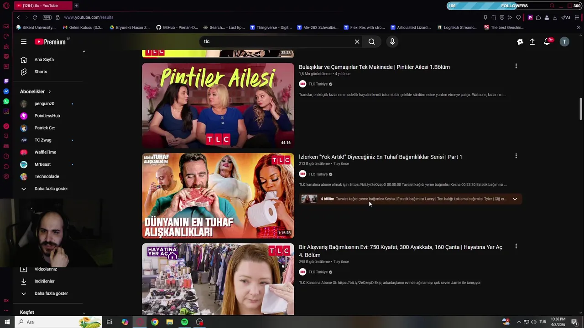Viewport: 584px width, 328px height.
Task: Open the Abonelikler section
Action: (x=36, y=92)
